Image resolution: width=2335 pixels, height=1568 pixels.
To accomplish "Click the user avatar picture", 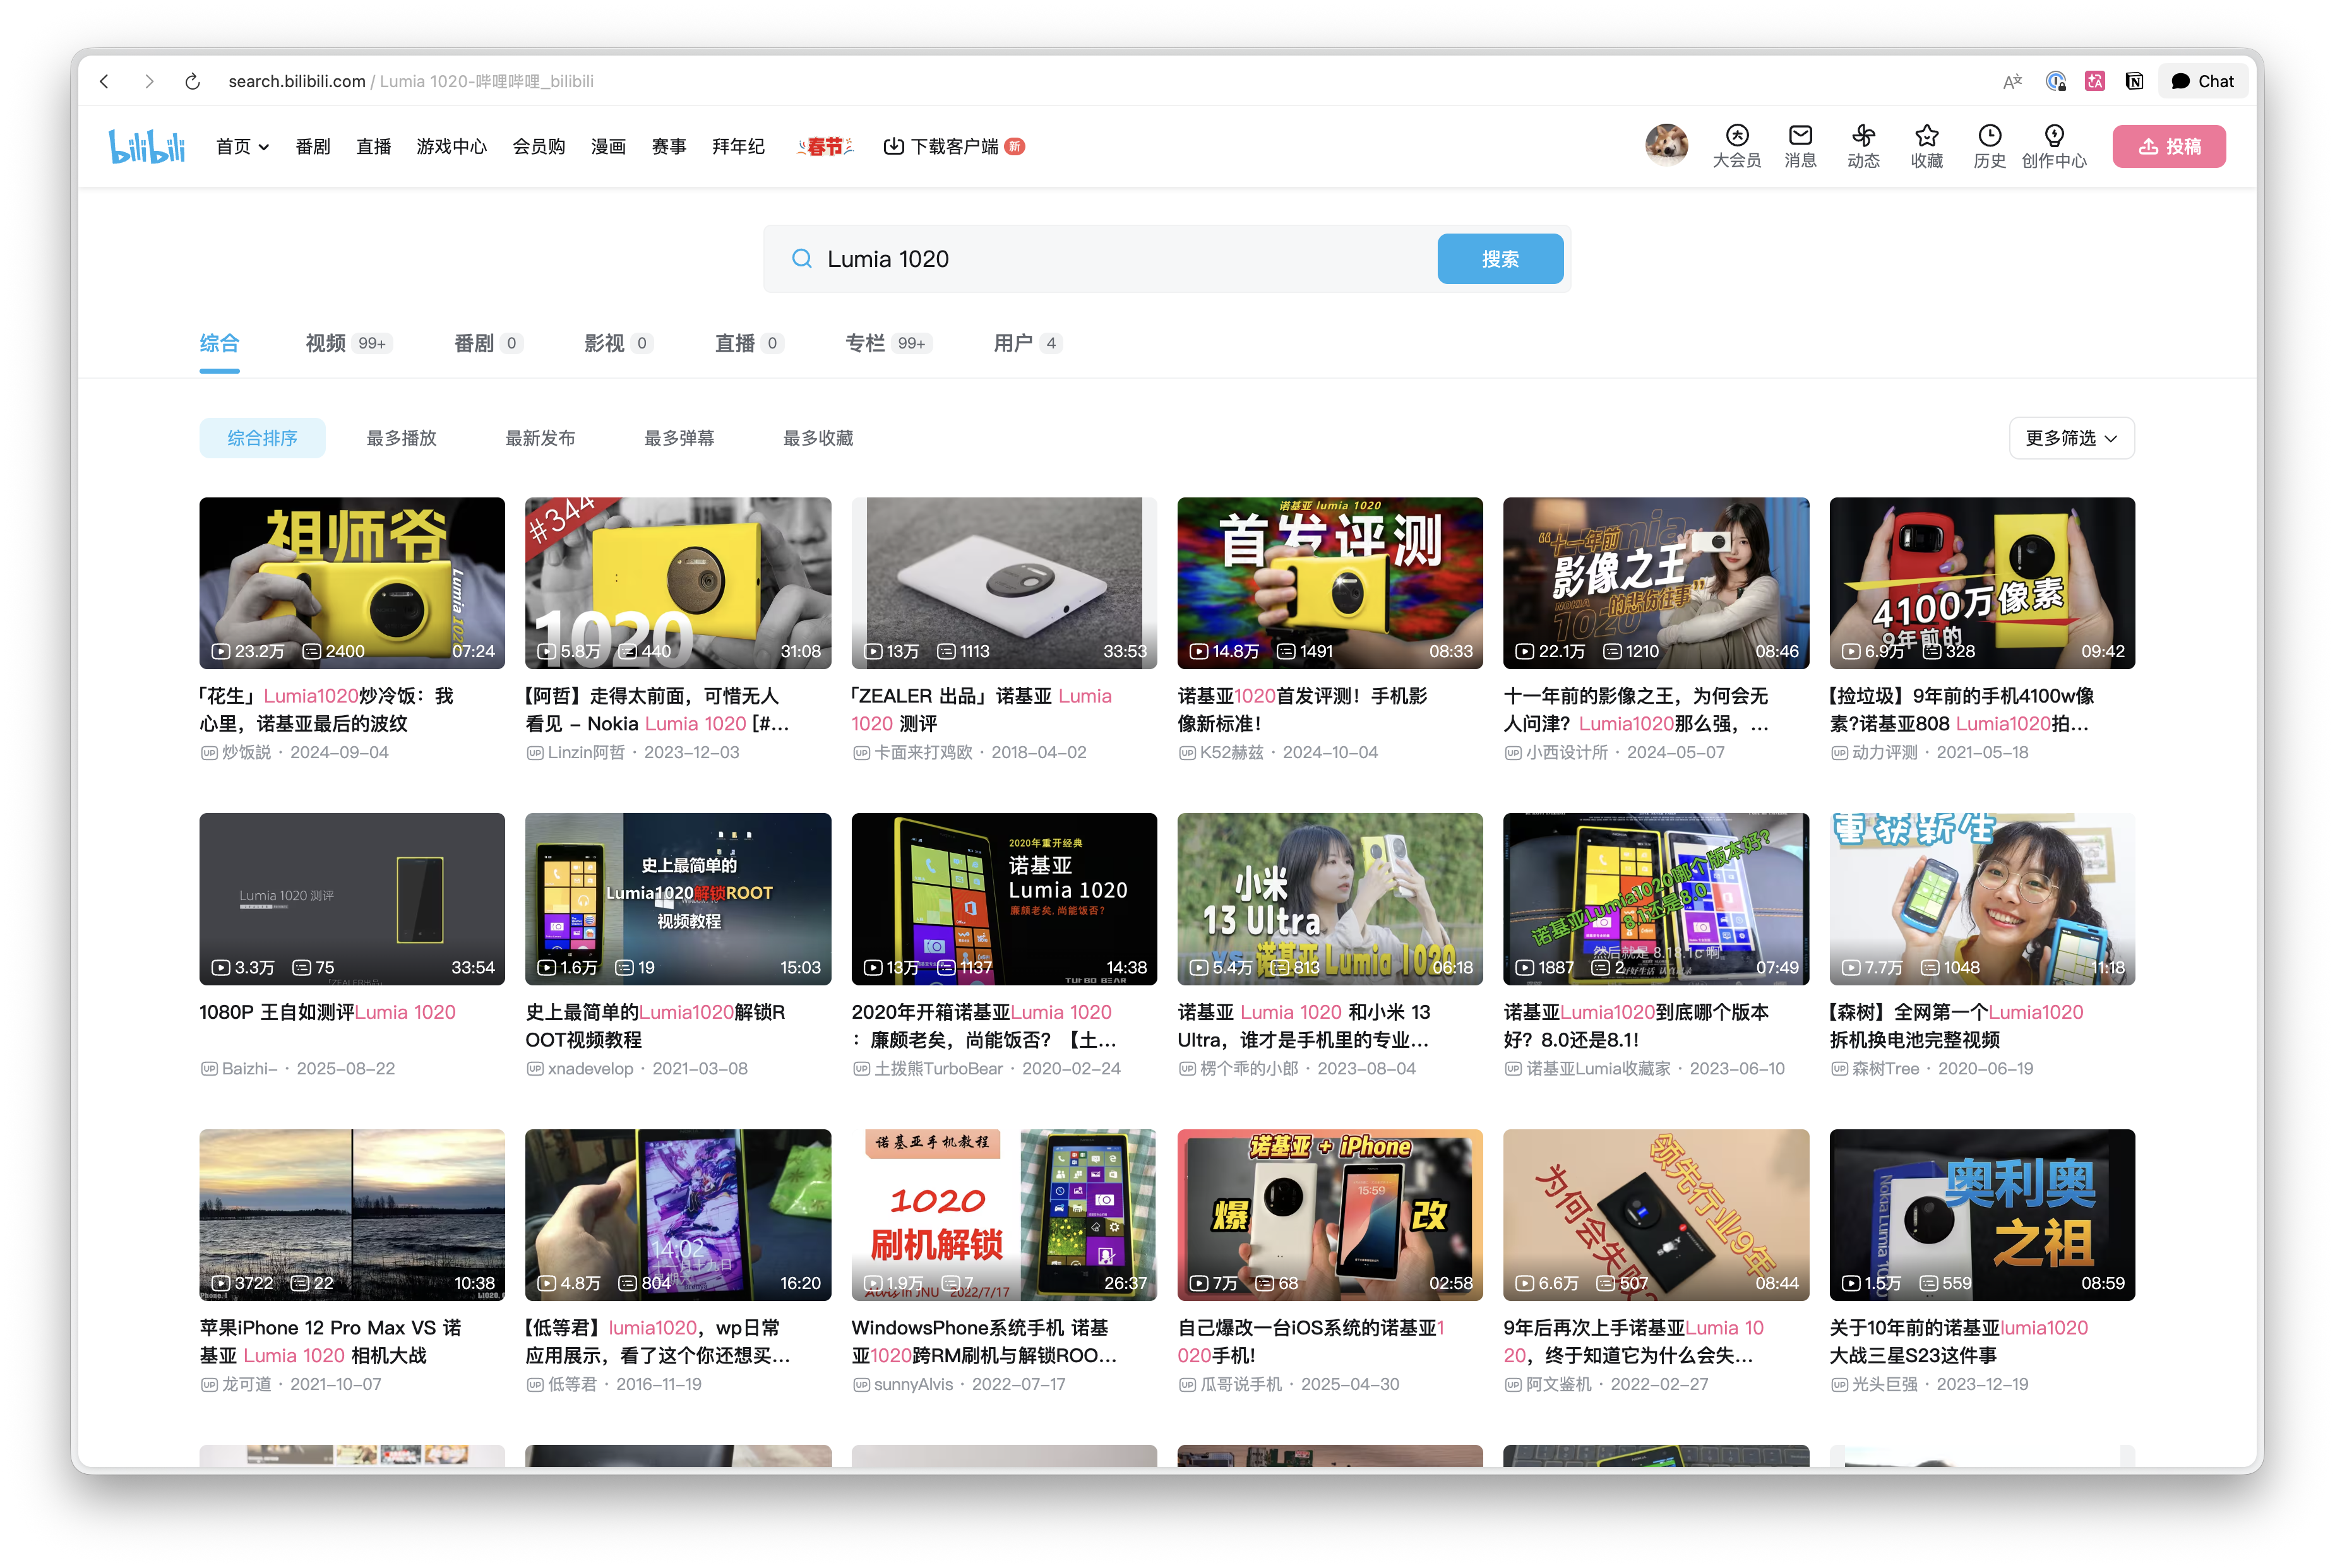I will click(1666, 145).
